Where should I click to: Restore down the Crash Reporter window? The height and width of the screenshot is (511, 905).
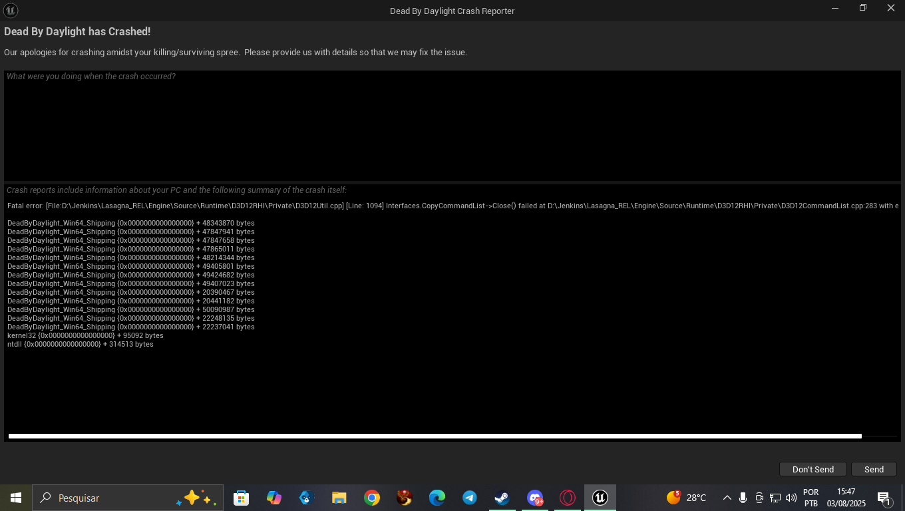[863, 8]
